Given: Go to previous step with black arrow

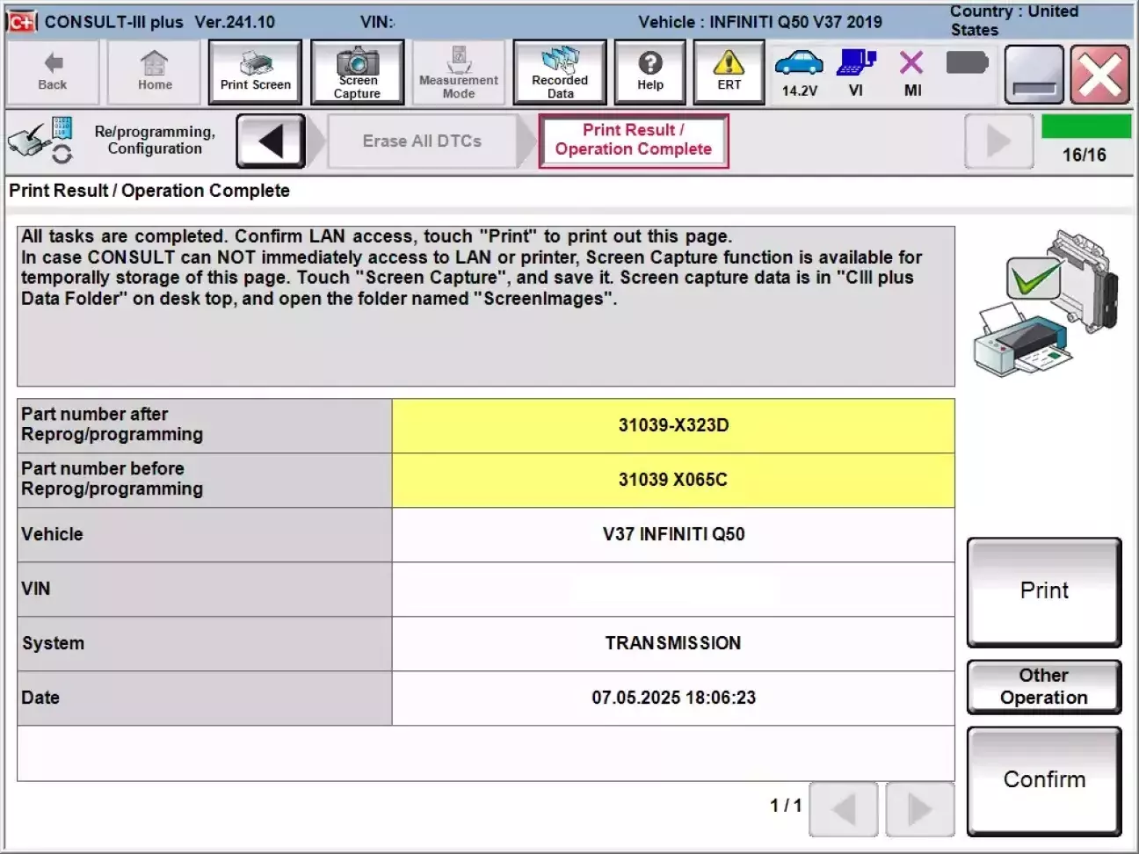Looking at the screenshot, I should 271,141.
